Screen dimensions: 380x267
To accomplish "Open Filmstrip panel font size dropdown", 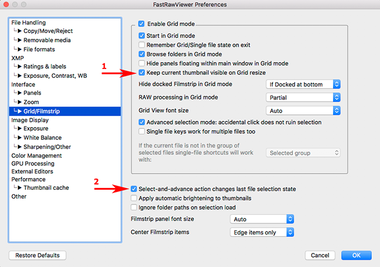I will [262, 219].
